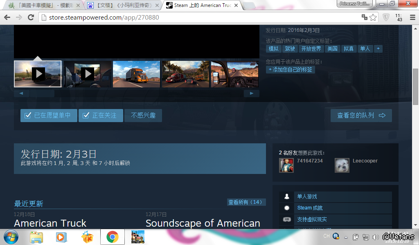Viewport: 419px width, 245px height.
Task: Click the 拟真 tag
Action: [349, 49]
